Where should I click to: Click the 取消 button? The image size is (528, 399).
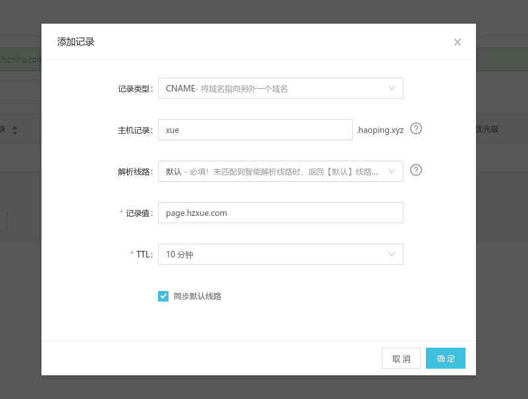coord(401,358)
